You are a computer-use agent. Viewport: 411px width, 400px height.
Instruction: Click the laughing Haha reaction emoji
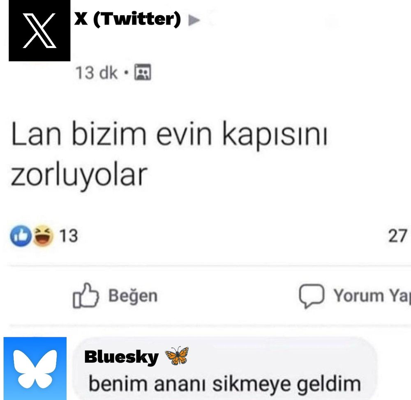tap(43, 236)
